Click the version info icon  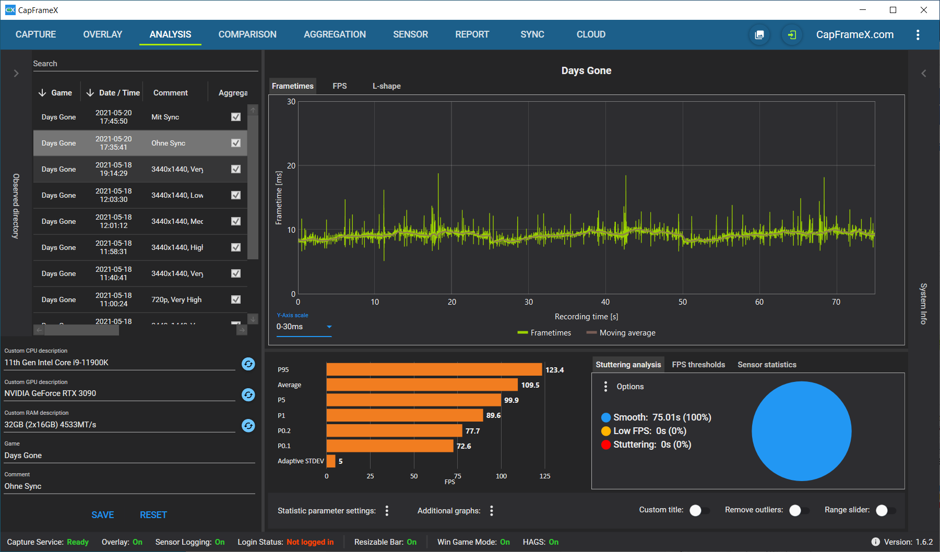(x=875, y=542)
